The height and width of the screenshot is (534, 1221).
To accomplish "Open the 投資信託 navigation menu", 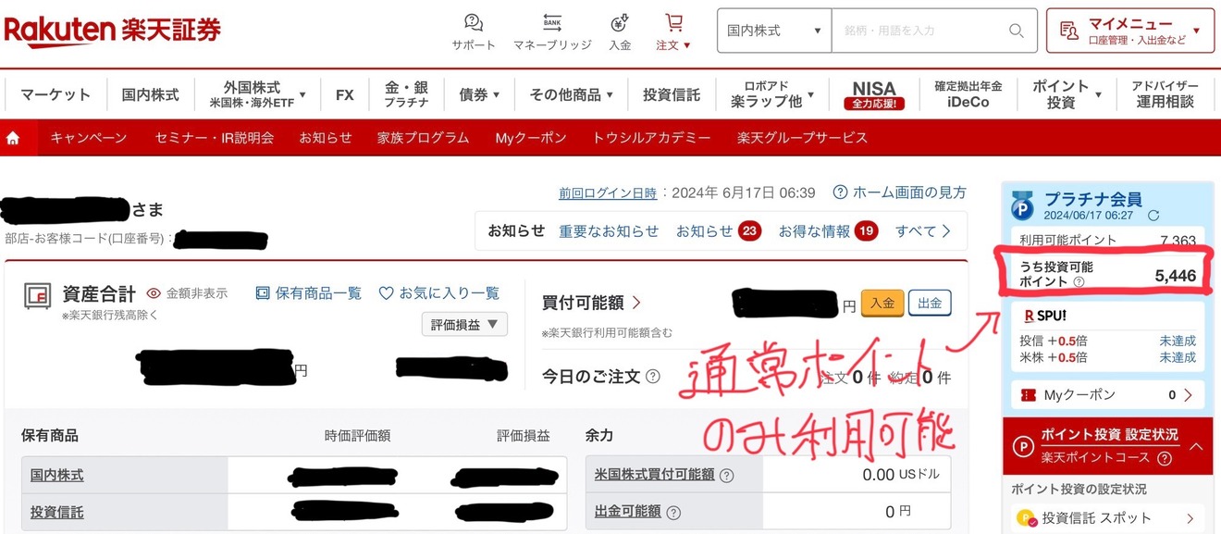I will [672, 94].
